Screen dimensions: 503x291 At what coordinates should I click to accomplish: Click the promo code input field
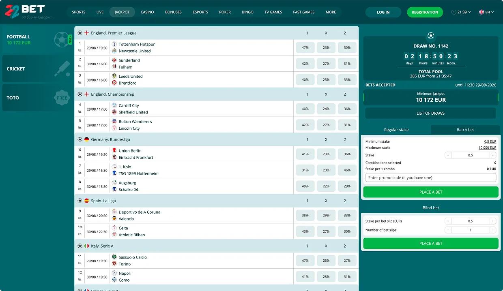[x=431, y=178]
